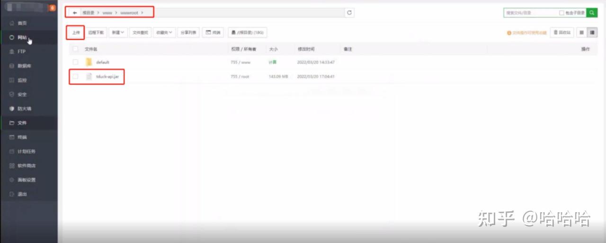
Task: Open the 监控 monitor menu
Action: [29, 80]
